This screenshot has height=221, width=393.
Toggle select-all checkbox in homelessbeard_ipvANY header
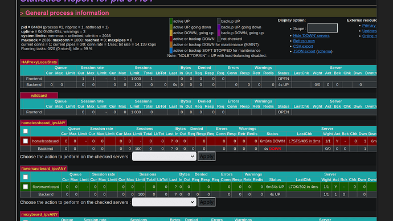25,131
